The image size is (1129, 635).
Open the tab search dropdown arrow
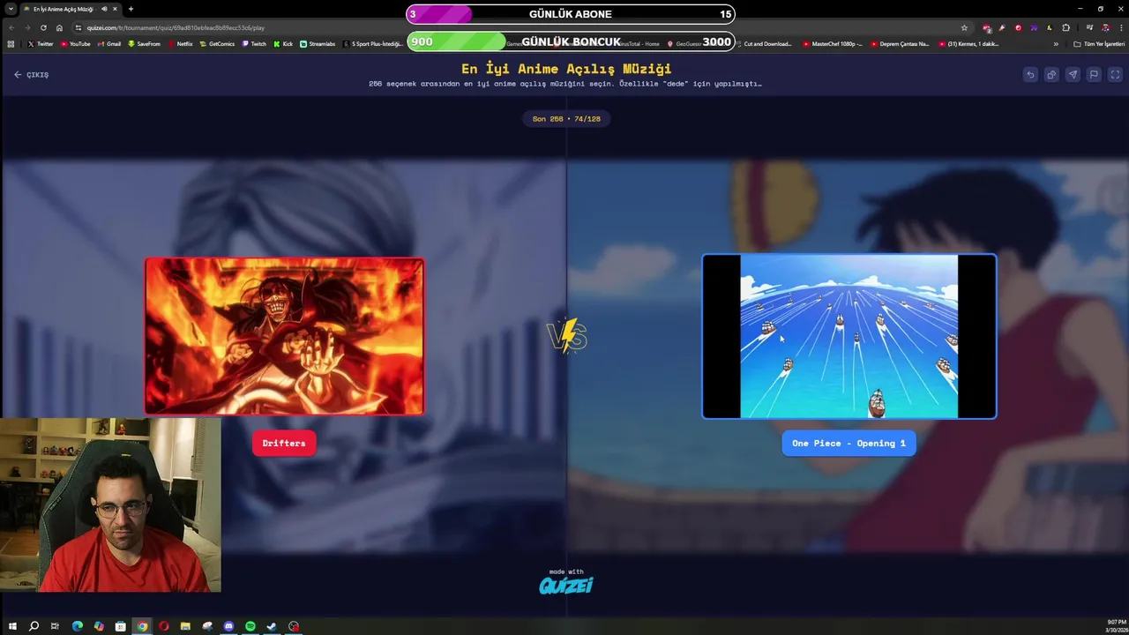[11, 9]
